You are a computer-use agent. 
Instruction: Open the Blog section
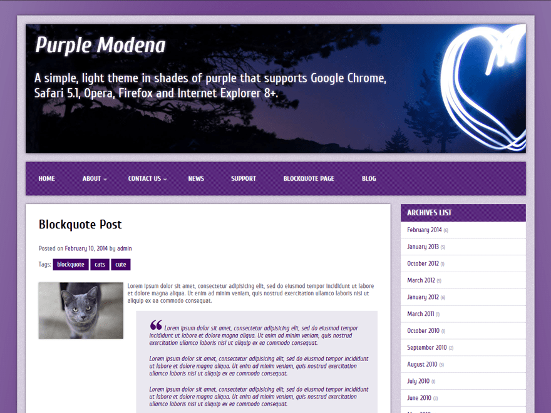(x=369, y=178)
